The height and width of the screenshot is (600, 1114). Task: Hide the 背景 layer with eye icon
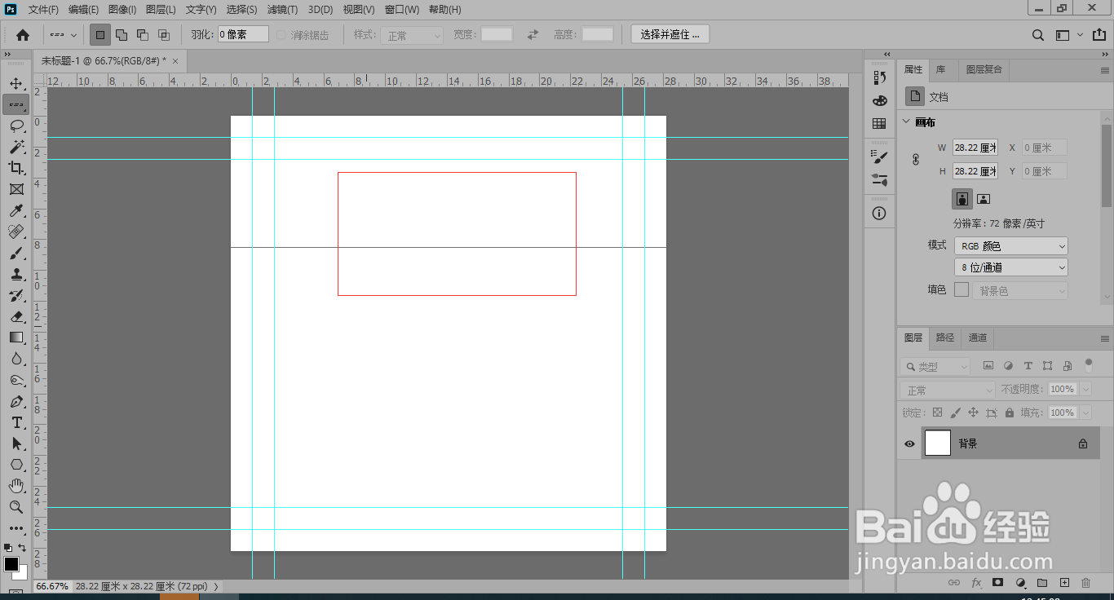pos(909,443)
